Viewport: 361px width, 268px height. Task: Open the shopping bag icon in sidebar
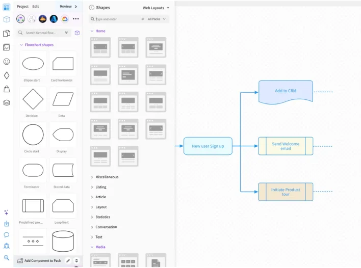[7, 89]
